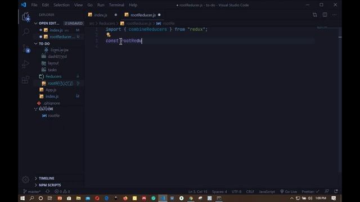The image size is (360, 202).
Task: Click the rootReducer.js editor tab
Action: click(x=143, y=15)
